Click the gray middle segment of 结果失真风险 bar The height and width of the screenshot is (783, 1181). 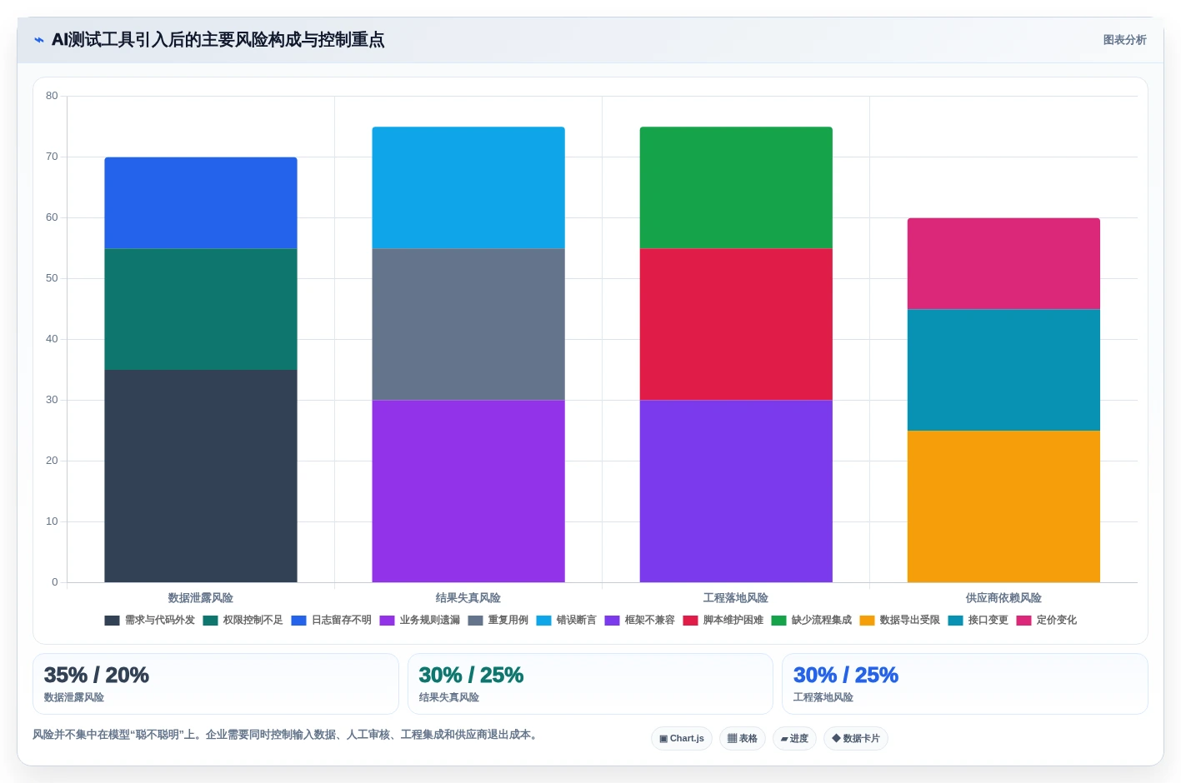[x=468, y=324]
